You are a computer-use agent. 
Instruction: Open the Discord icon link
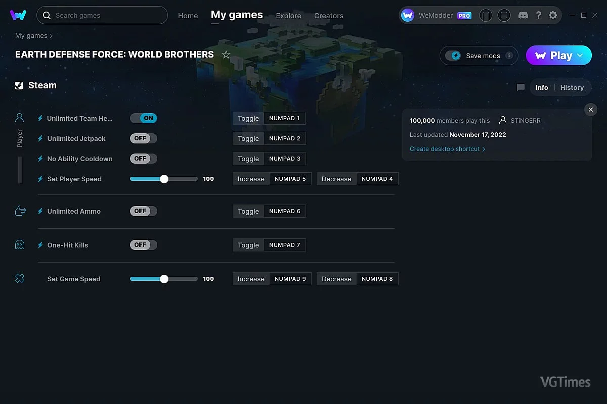pyautogui.click(x=523, y=16)
